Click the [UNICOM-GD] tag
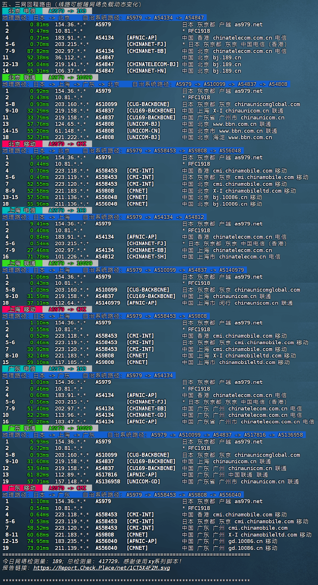318x585 pixels. point(143,482)
